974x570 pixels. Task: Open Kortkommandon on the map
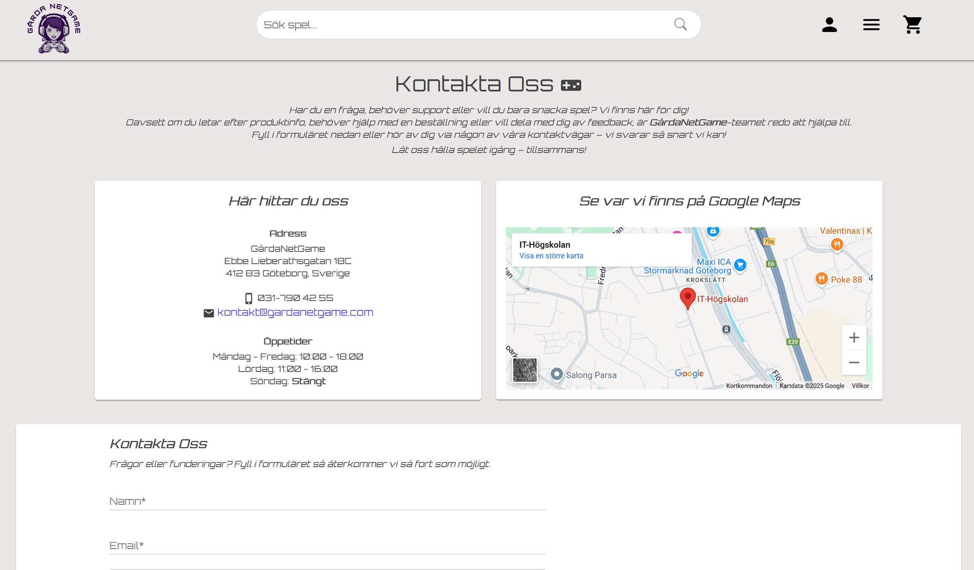coord(749,386)
